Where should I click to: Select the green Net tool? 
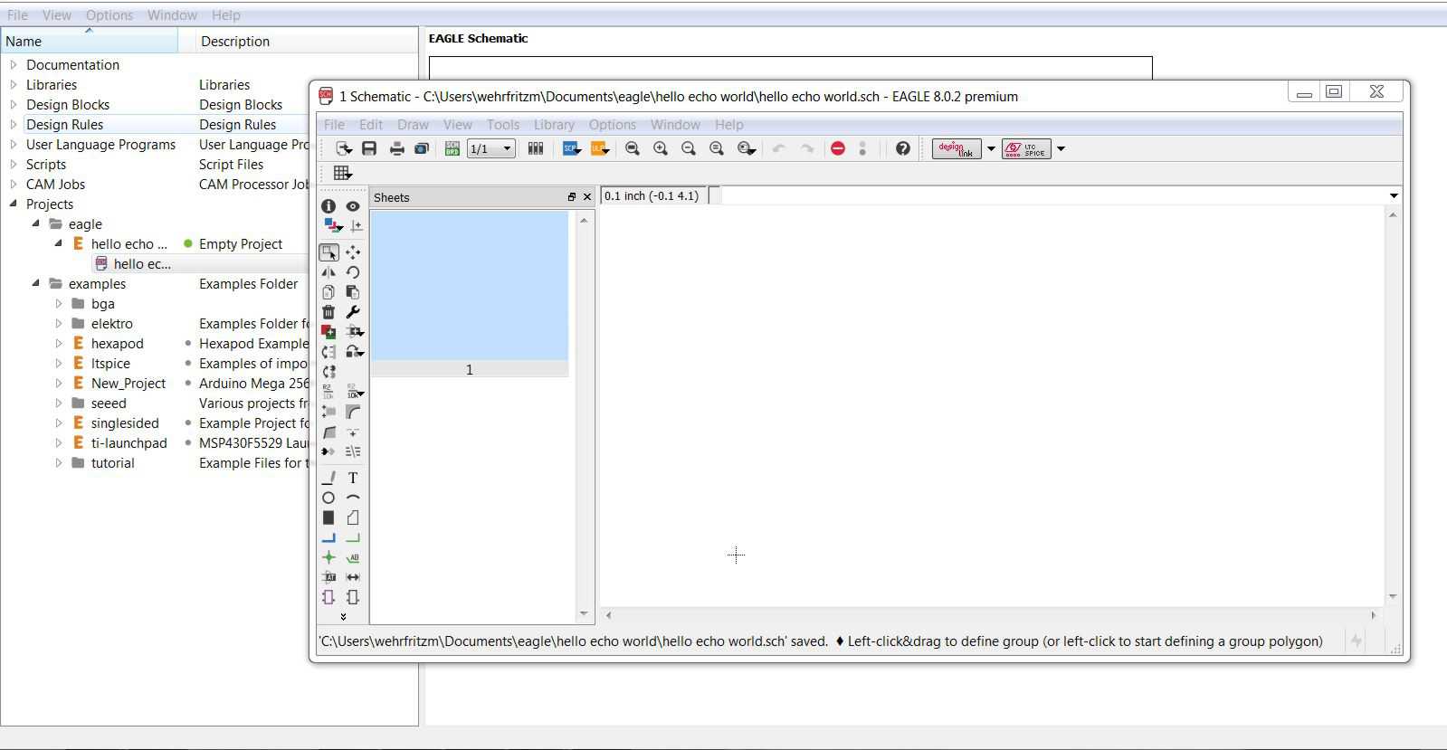pyautogui.click(x=353, y=537)
